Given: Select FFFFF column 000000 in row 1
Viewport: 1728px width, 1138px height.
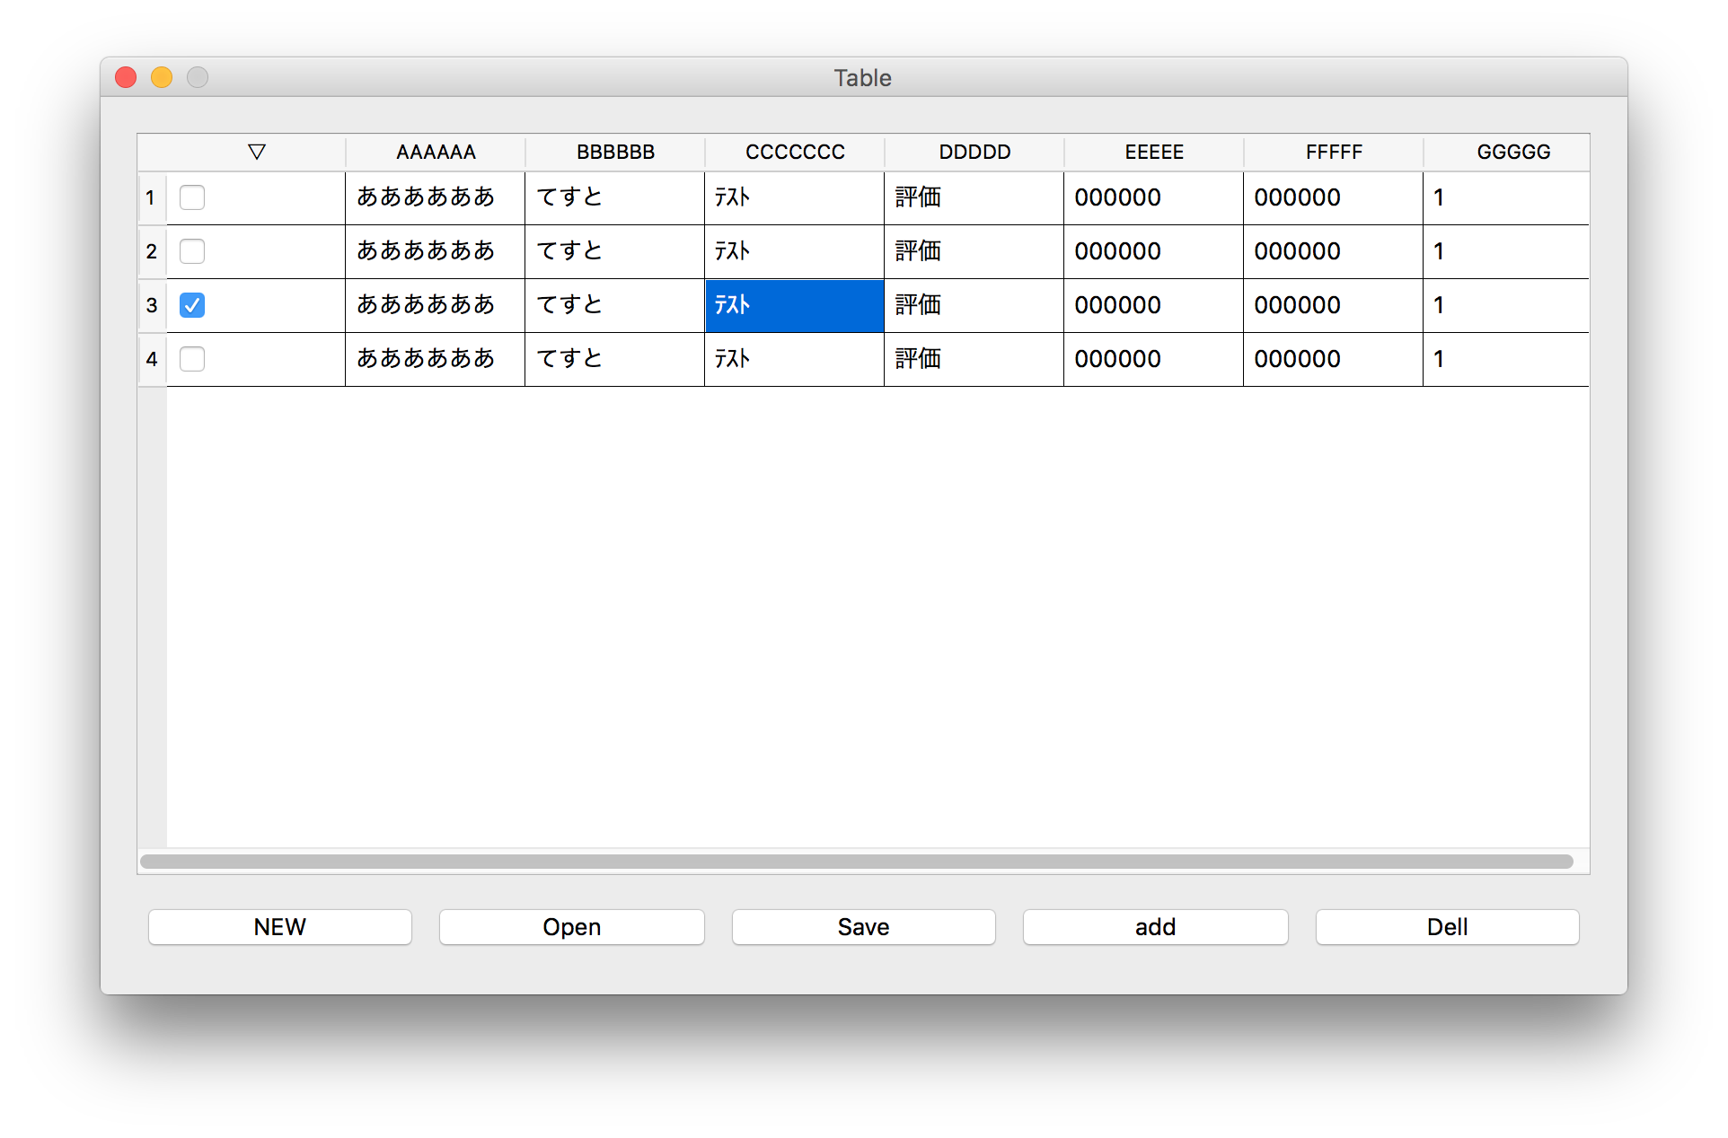Looking at the screenshot, I should [x=1334, y=197].
